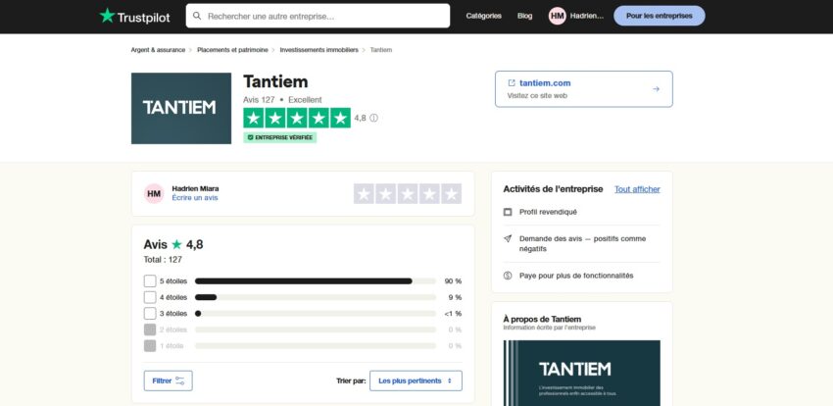Viewport: 833px width, 406px height.
Task: Click the Tantiem breadcrumb text
Action: [x=381, y=50]
